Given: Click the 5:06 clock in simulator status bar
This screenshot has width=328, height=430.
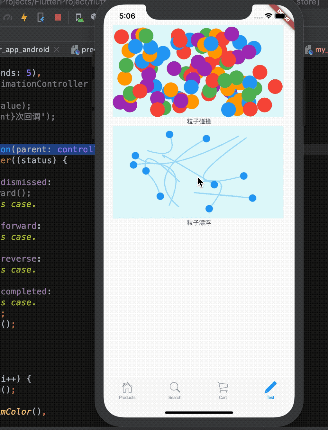Looking at the screenshot, I should [127, 16].
